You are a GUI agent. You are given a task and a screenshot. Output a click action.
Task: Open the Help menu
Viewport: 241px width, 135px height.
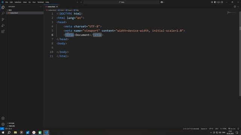point(47,2)
